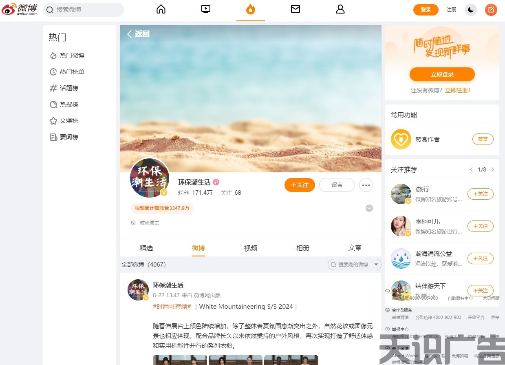Click the 返回 back arrow
The image size is (505, 365).
pos(138,34)
